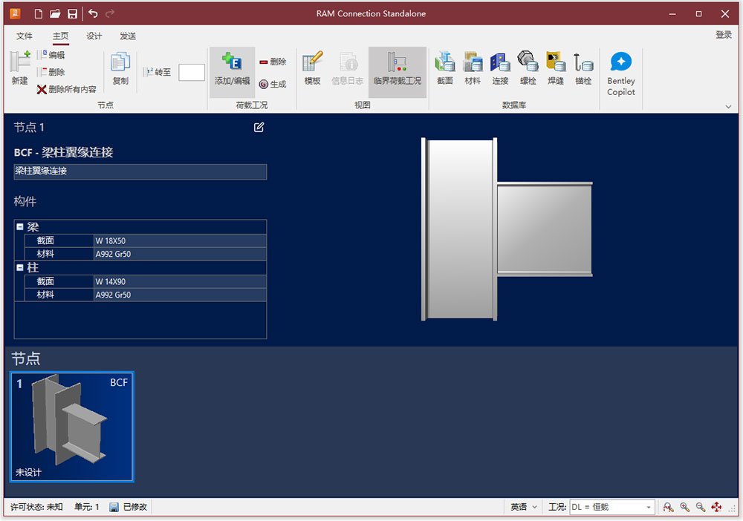Click the 梁柱翼缘连接 description field
Image resolution: width=743 pixels, height=521 pixels.
click(x=140, y=171)
